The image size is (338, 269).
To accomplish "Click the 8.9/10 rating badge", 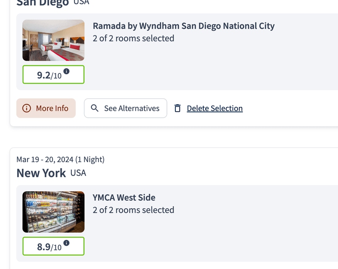I will (53, 246).
